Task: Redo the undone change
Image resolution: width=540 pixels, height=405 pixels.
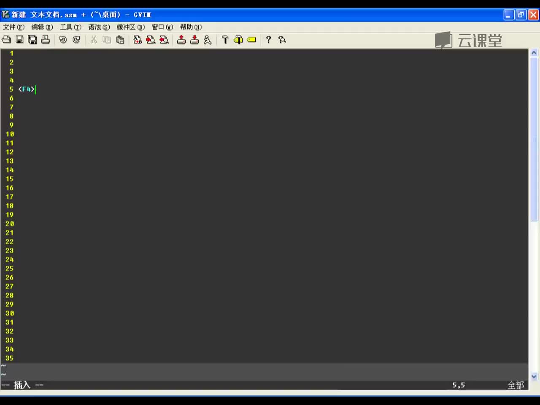Action: (x=76, y=40)
